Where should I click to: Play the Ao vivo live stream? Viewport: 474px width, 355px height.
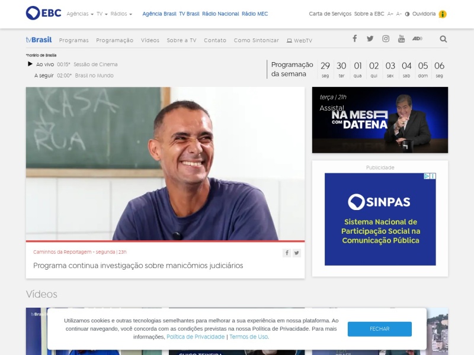pos(30,64)
